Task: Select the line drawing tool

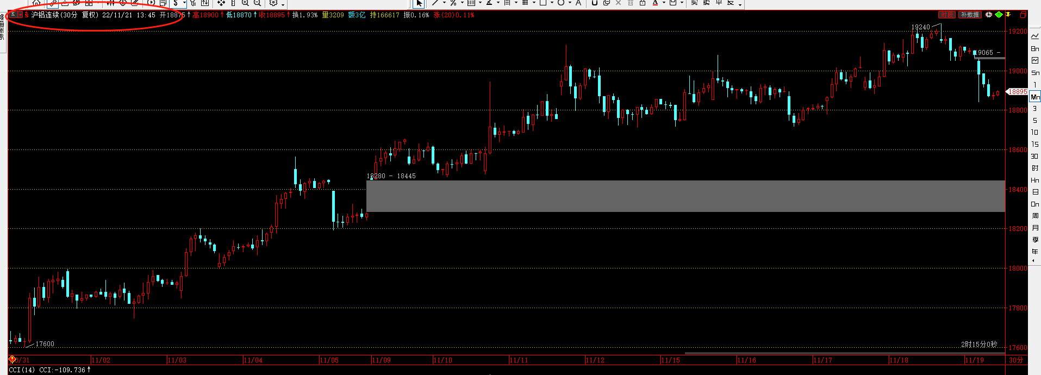Action: click(x=435, y=3)
